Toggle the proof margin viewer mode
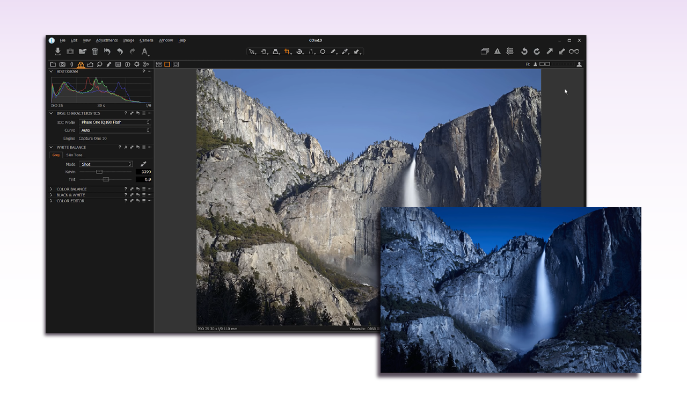The width and height of the screenshot is (687, 408). click(176, 64)
